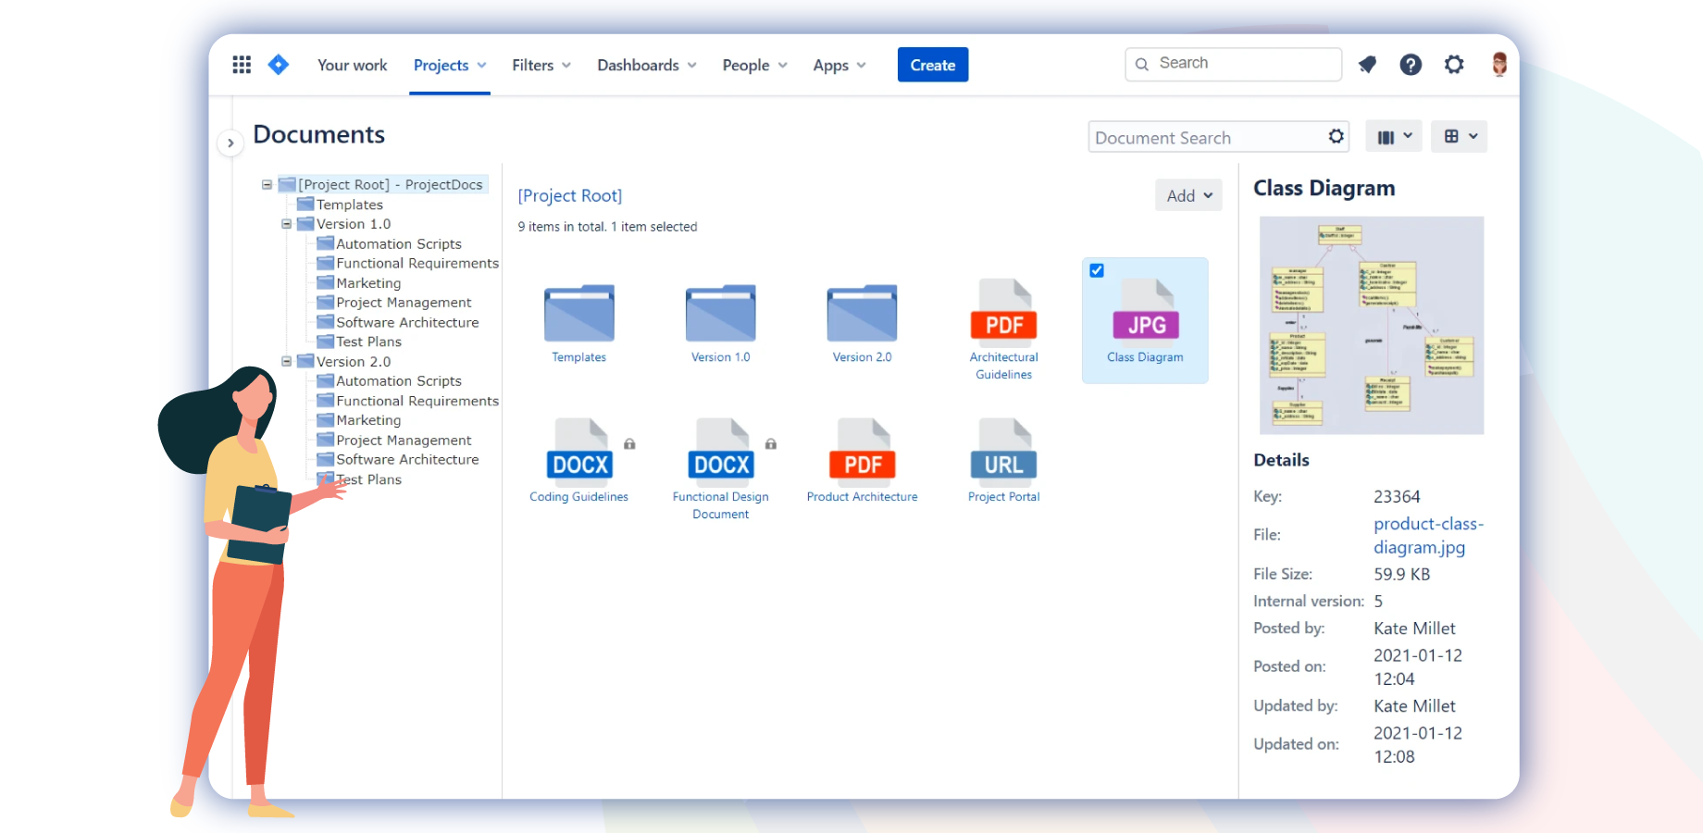The height and width of the screenshot is (833, 1703).
Task: Uncheck the Class Diagram checkbox
Action: click(x=1097, y=271)
